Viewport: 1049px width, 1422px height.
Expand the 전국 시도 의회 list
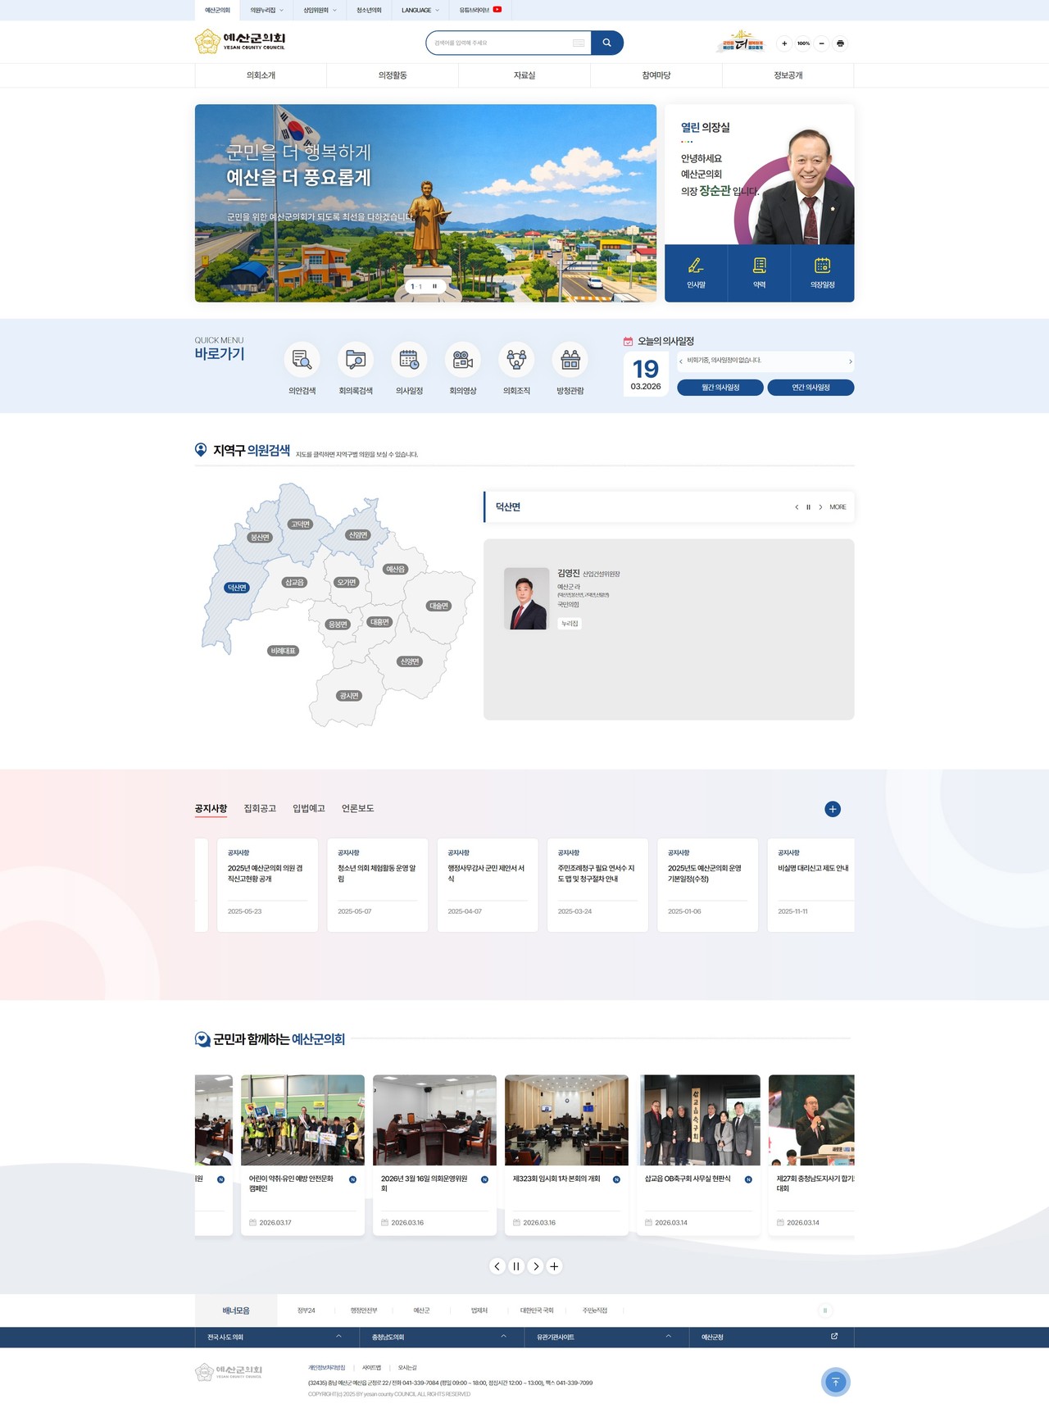tap(277, 1337)
